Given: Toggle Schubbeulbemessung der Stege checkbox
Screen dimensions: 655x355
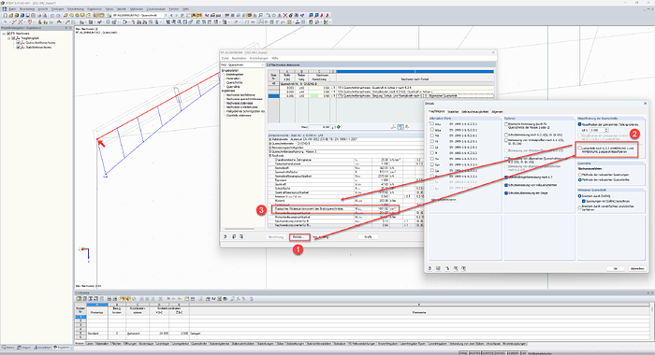Looking at the screenshot, I should (506, 193).
